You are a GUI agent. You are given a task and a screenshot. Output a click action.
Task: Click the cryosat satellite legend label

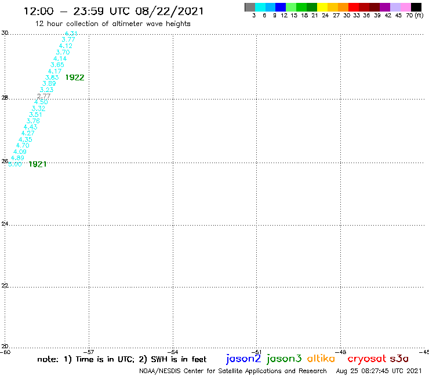(x=367, y=359)
